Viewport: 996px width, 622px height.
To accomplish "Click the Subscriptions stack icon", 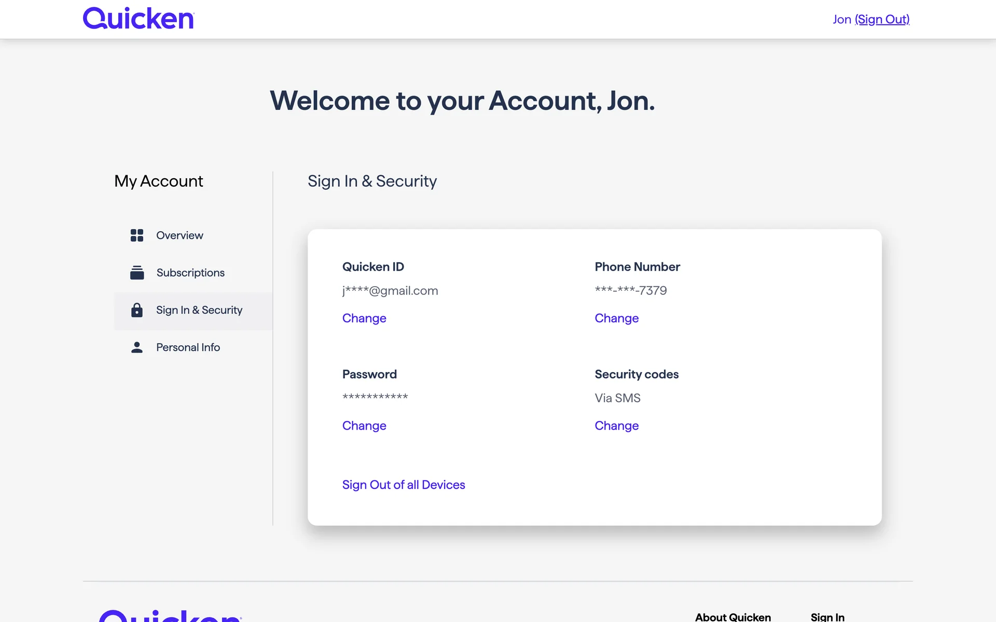I will 137,273.
